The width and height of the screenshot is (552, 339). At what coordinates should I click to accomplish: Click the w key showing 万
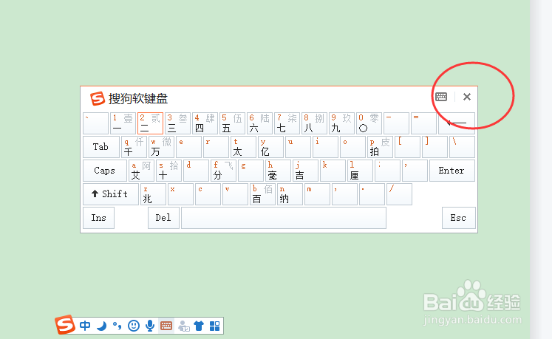pyautogui.click(x=161, y=147)
